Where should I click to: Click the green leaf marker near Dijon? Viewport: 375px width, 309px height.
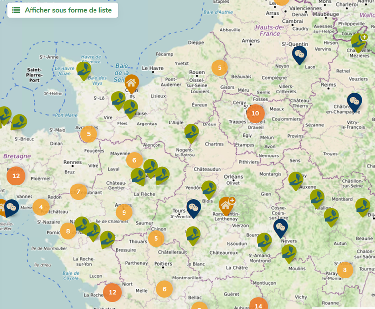point(363,207)
